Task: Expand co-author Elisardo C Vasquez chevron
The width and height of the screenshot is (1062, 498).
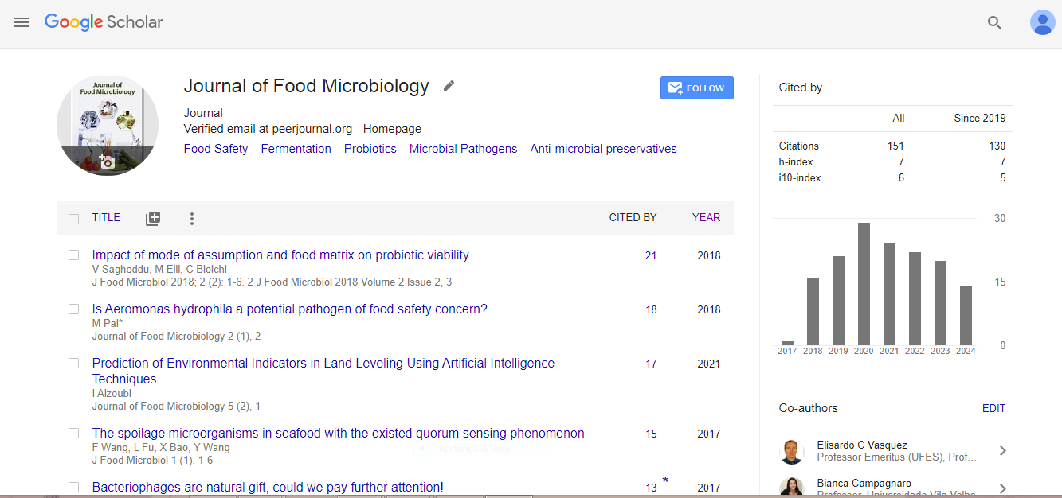Action: tap(1002, 451)
